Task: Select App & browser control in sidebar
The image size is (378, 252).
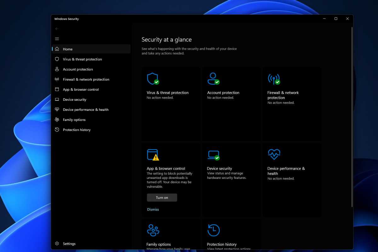Action: [x=91, y=89]
